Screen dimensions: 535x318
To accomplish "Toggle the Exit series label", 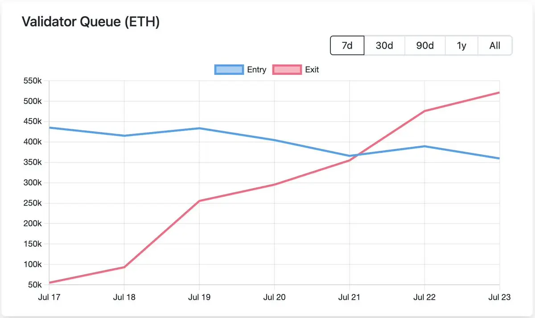I will (x=312, y=70).
